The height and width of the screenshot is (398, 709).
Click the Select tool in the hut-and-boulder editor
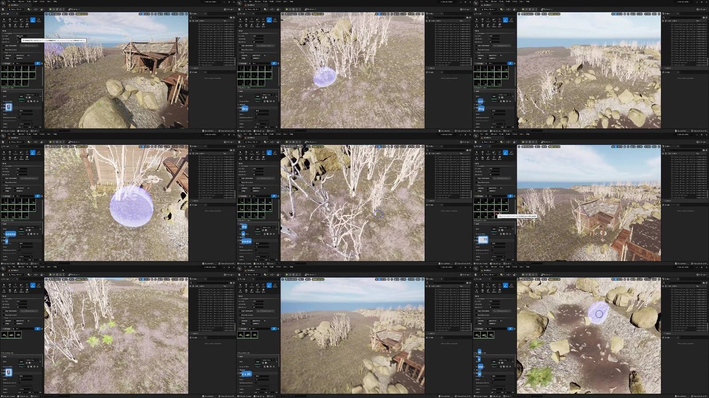4,20
